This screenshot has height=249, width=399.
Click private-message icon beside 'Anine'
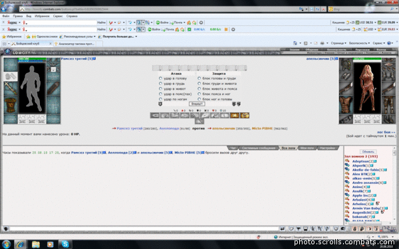click(x=347, y=187)
